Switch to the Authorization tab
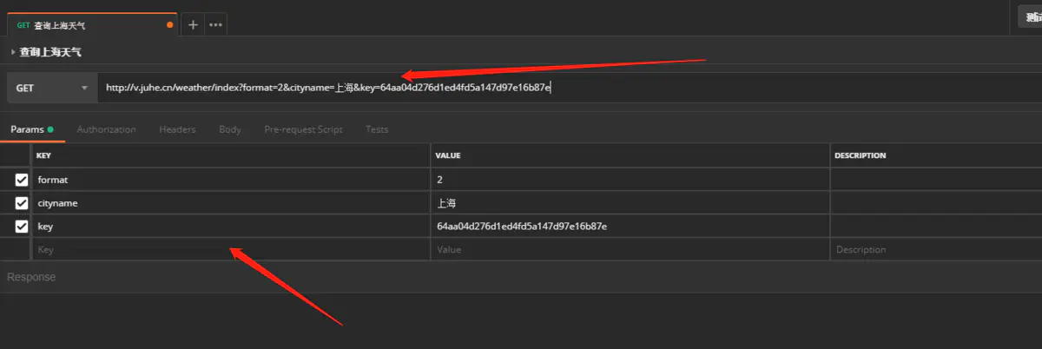1042x349 pixels. tap(106, 129)
